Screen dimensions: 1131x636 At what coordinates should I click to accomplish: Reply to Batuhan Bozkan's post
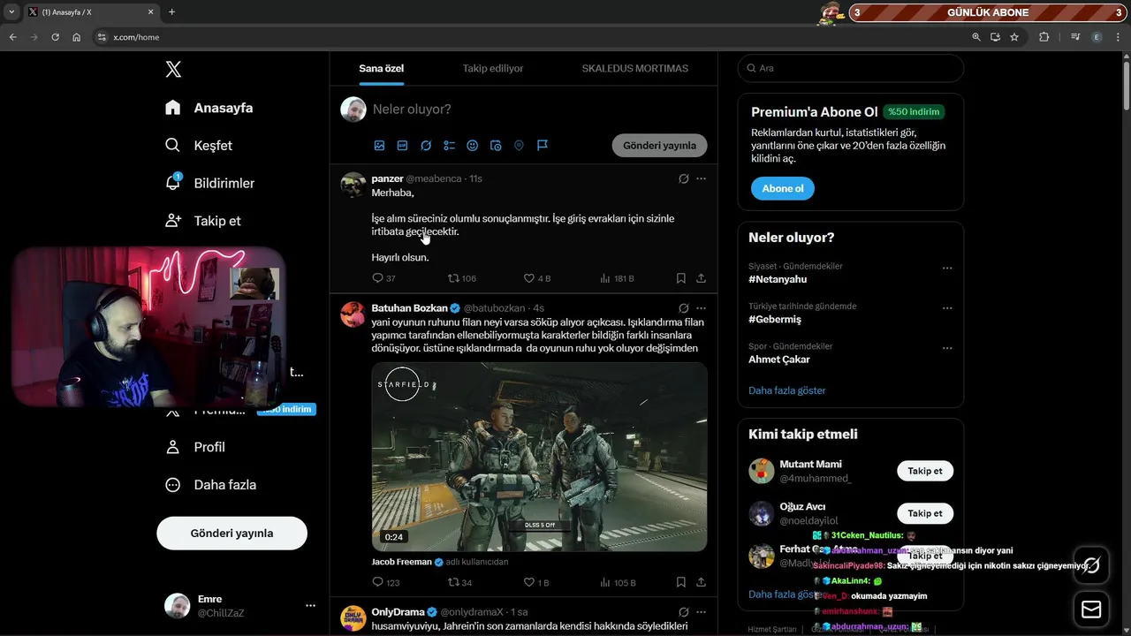pyautogui.click(x=378, y=582)
